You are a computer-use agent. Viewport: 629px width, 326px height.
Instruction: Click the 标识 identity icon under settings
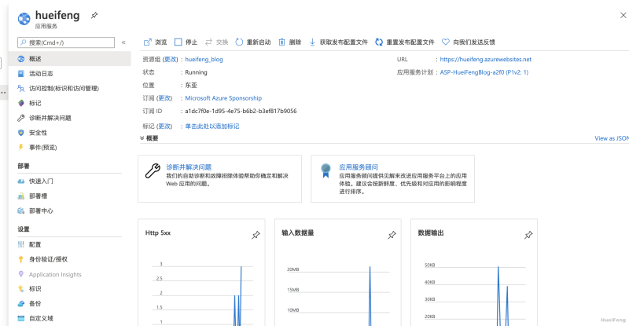[x=21, y=289]
